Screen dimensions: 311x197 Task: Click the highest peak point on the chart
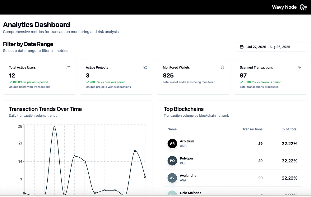[54, 128]
